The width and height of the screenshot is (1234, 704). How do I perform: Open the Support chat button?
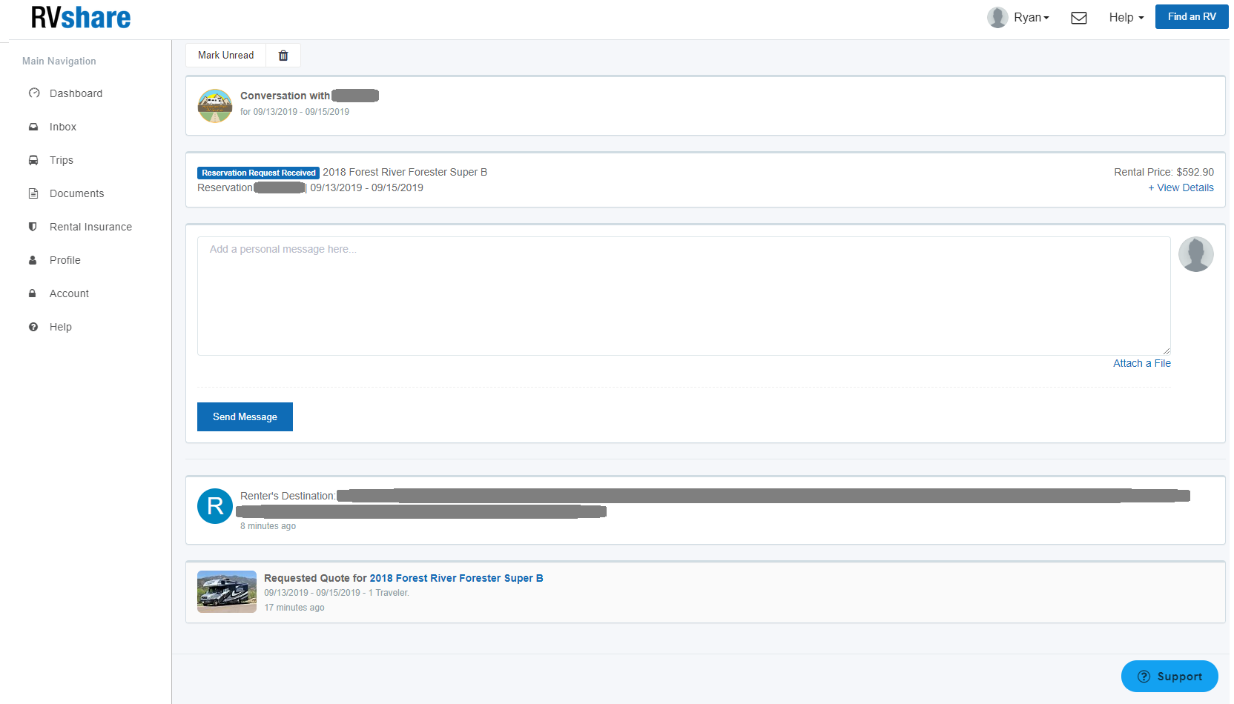[1169, 676]
